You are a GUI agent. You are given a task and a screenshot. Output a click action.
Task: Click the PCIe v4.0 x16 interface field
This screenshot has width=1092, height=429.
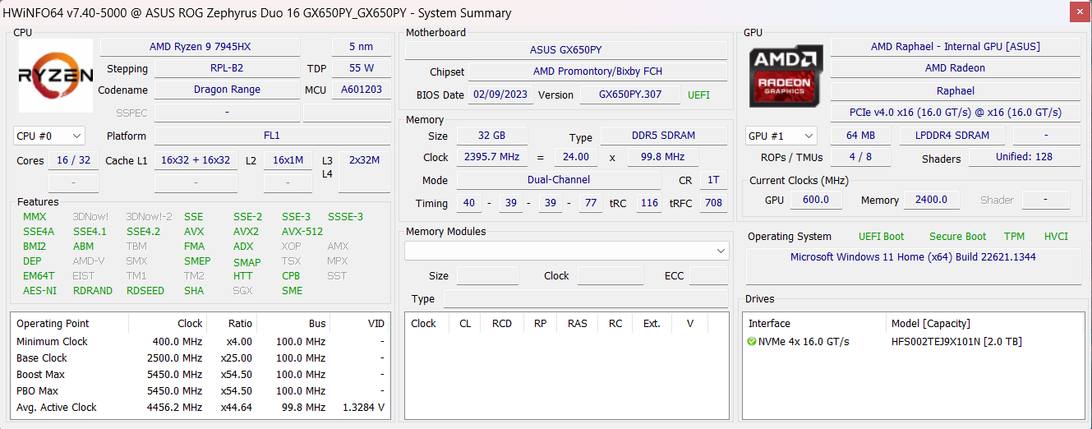coord(956,113)
